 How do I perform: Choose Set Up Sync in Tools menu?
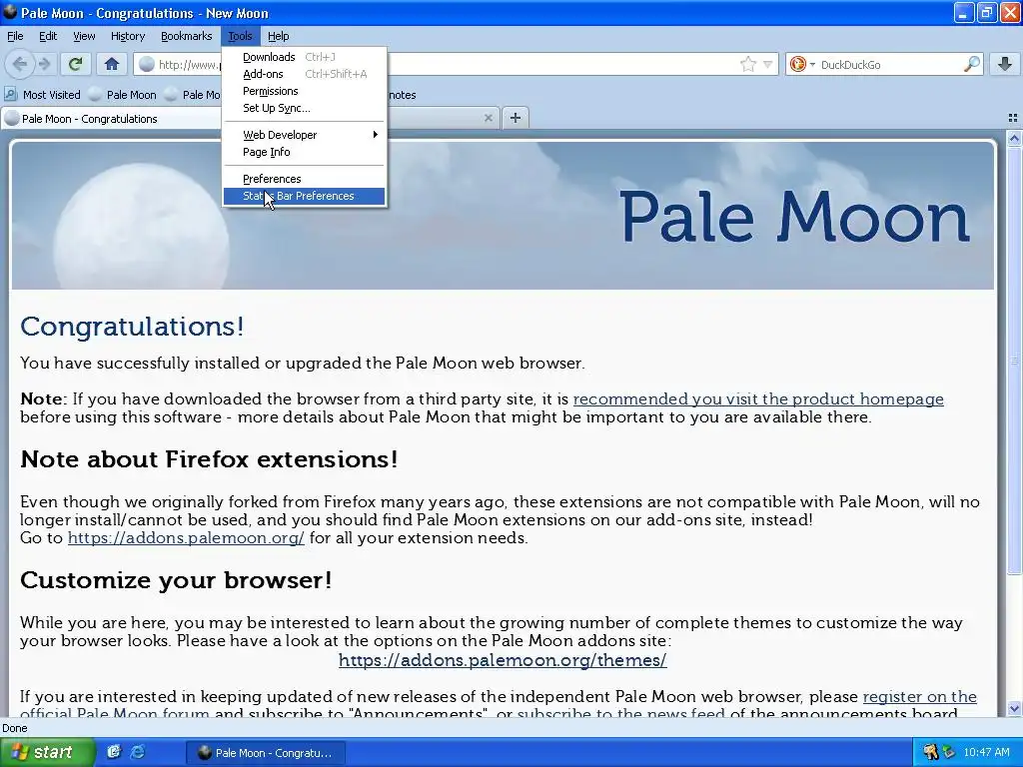click(304, 108)
